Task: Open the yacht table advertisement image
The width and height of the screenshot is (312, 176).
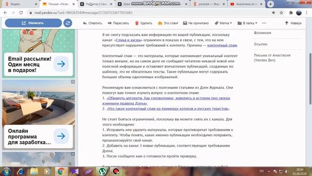Action: (x=39, y=102)
